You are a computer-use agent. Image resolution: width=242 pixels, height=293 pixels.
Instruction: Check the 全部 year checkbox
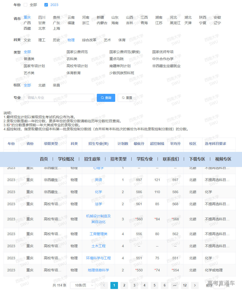(25, 5)
